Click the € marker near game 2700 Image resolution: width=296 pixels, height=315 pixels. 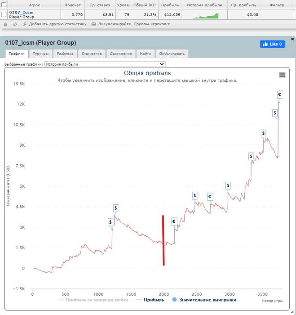(210, 197)
